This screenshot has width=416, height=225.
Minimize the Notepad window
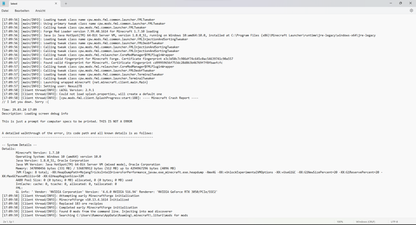click(x=391, y=3)
